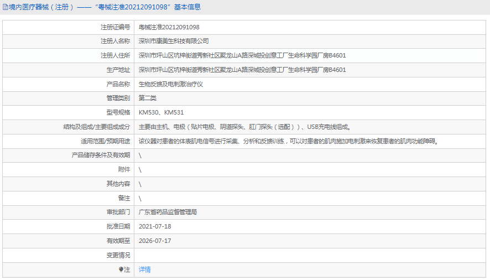Image resolution: width=490 pixels, height=280 pixels.
Task: Select the expiry date 2026-07-17
Action: tap(155, 241)
